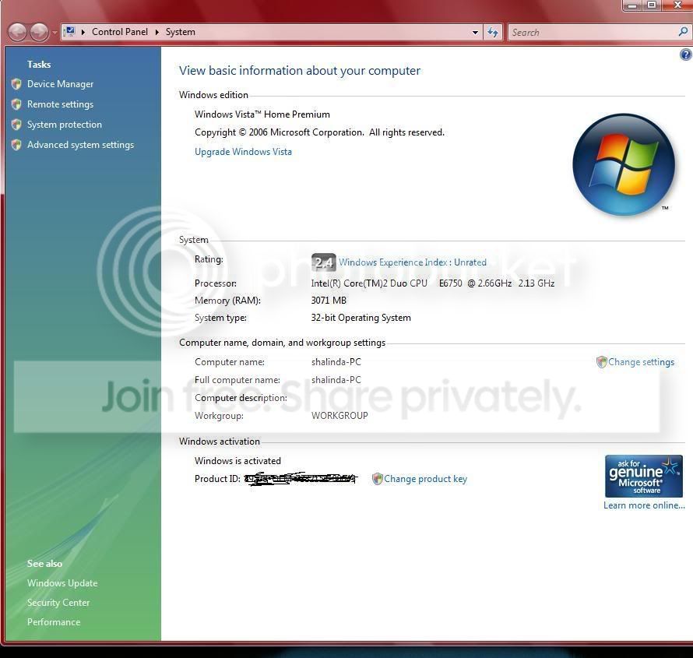The image size is (693, 658).
Task: Click the System protection shield icon
Action: coord(16,125)
